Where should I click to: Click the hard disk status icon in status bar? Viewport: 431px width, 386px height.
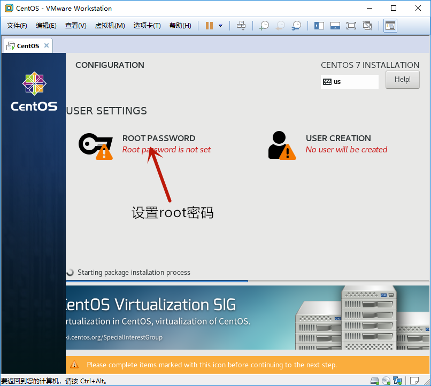coord(375,381)
